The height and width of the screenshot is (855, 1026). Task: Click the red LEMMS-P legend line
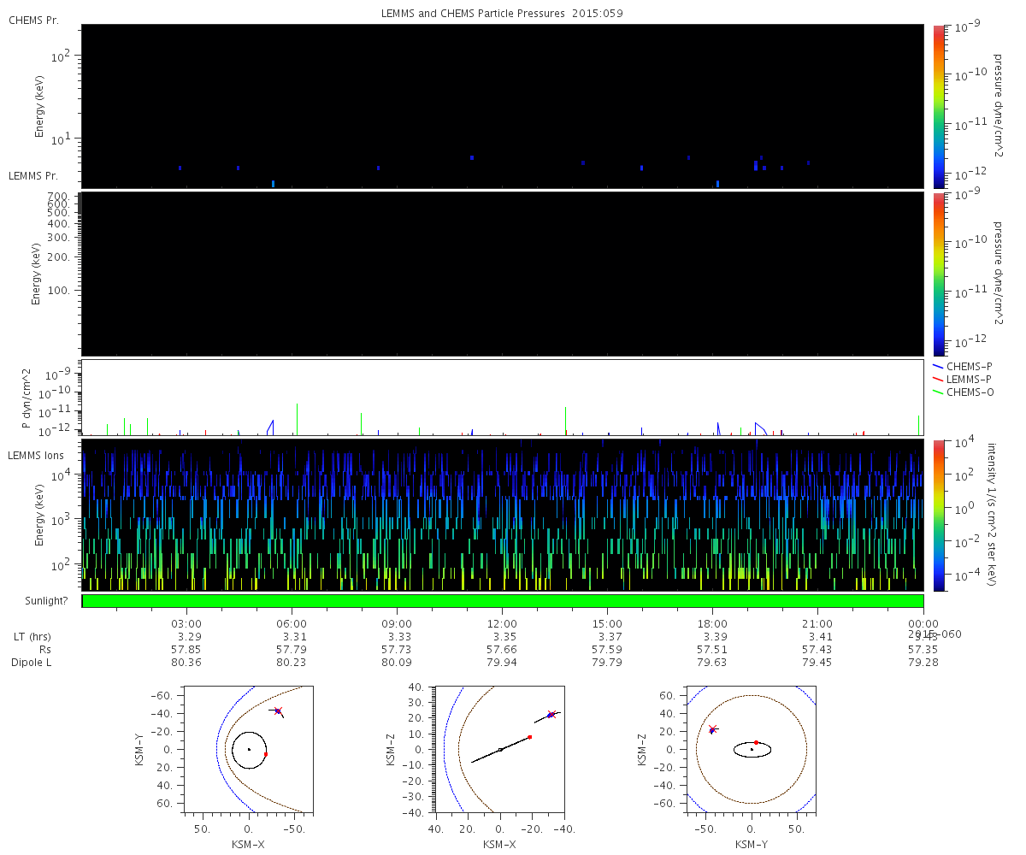[939, 379]
